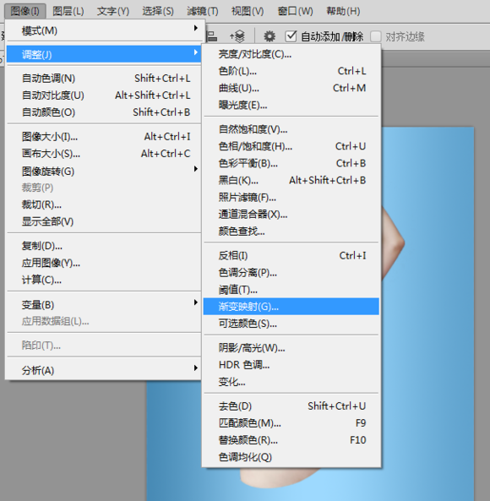Select 显示全部(V) menu entry

(x=104, y=221)
